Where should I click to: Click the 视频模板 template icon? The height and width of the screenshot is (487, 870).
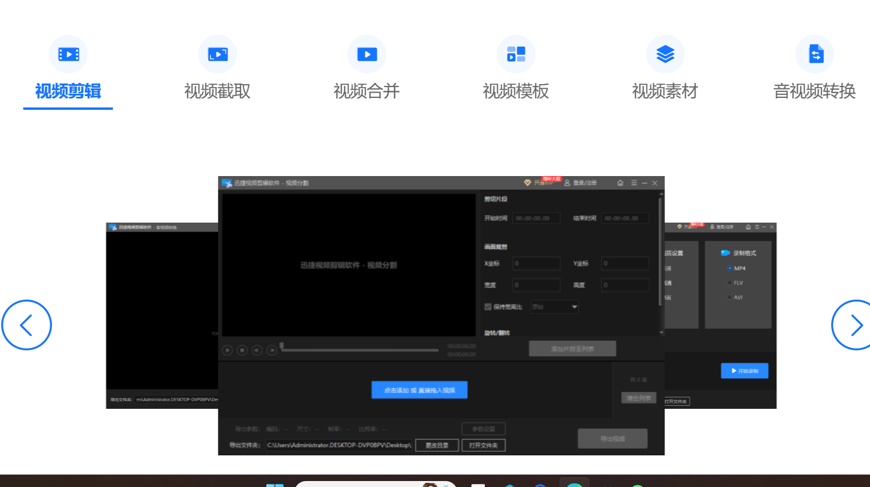[x=516, y=54]
